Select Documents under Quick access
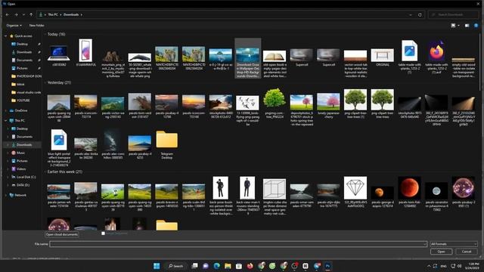Screen dimensions: 484x272 coord(24,60)
